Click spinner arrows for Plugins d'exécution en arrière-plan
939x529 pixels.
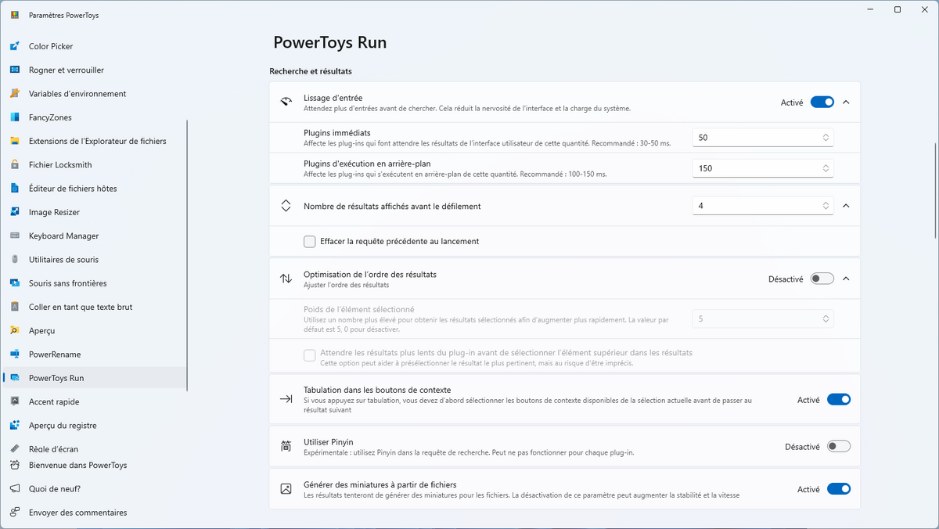[826, 168]
